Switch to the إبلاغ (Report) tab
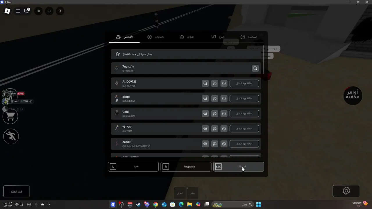This screenshot has width=372, height=209. [x=218, y=37]
